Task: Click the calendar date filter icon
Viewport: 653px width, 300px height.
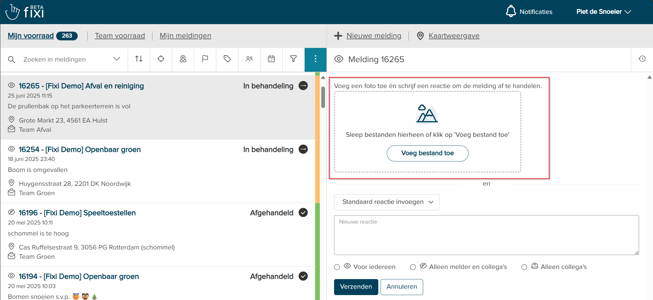Action: (x=272, y=59)
